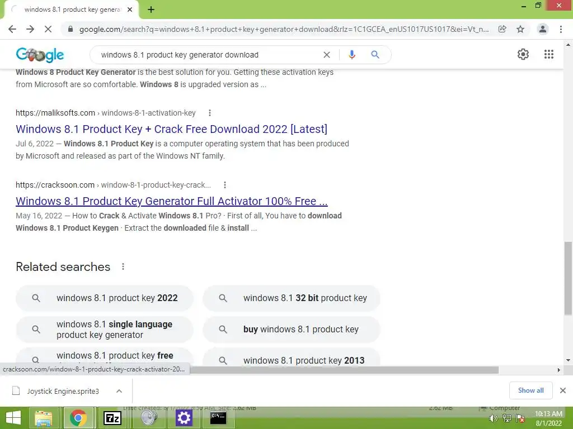
Task: Open the Google apps grid
Action: 549,54
